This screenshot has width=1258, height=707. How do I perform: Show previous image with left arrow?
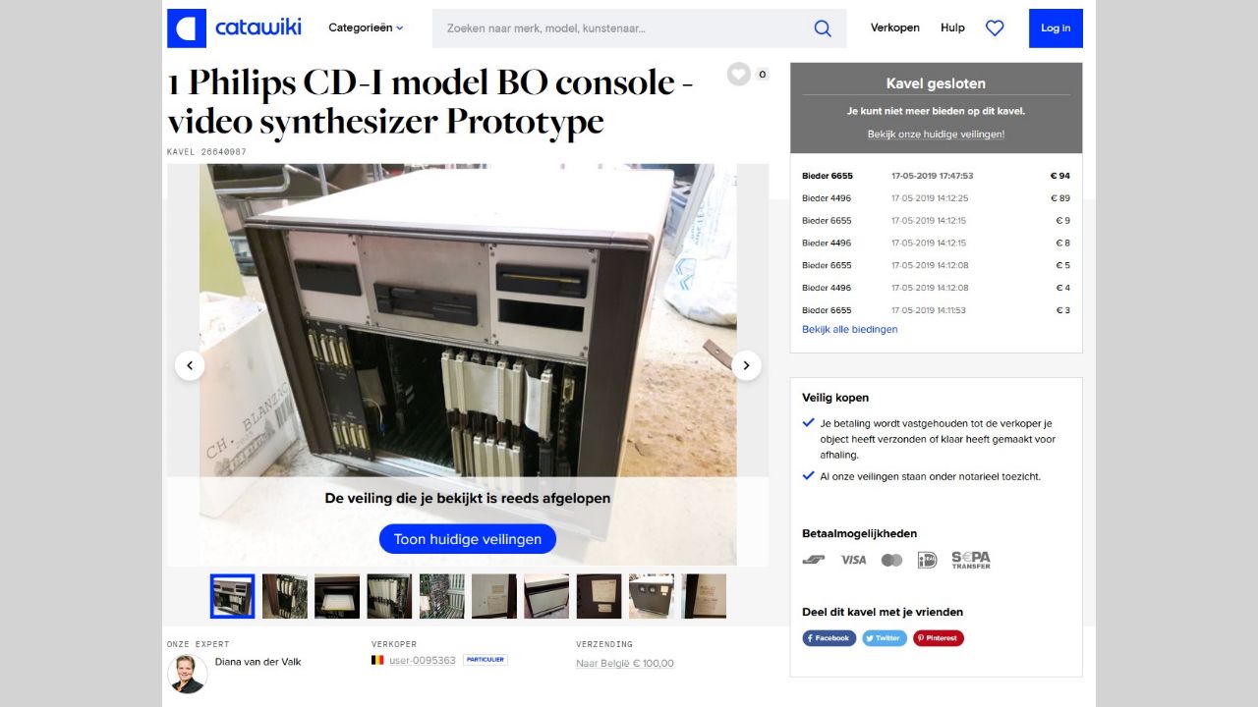coord(190,365)
